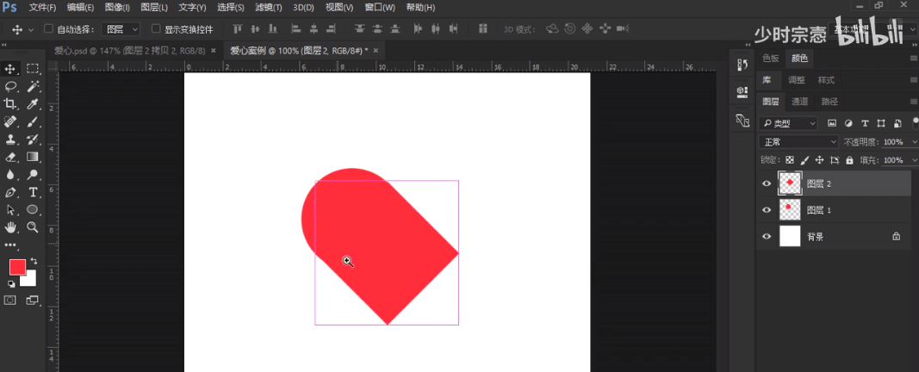Toggle type layer filter icon
Image resolution: width=919 pixels, height=372 pixels.
point(865,123)
